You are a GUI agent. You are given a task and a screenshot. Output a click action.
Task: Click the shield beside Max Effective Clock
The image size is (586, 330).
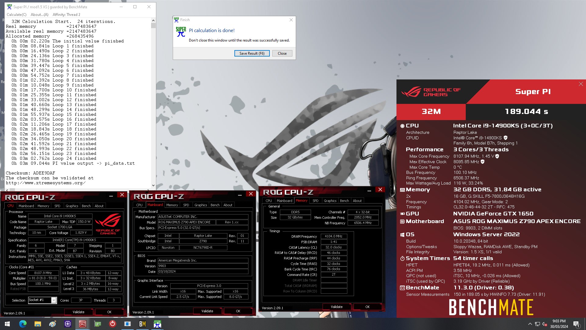click(x=483, y=162)
